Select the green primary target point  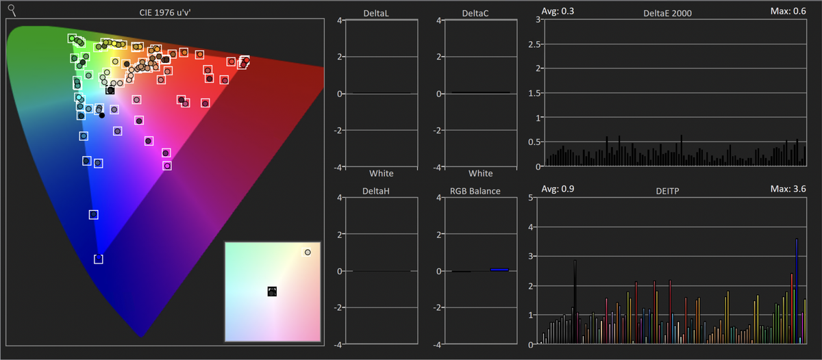click(x=72, y=38)
